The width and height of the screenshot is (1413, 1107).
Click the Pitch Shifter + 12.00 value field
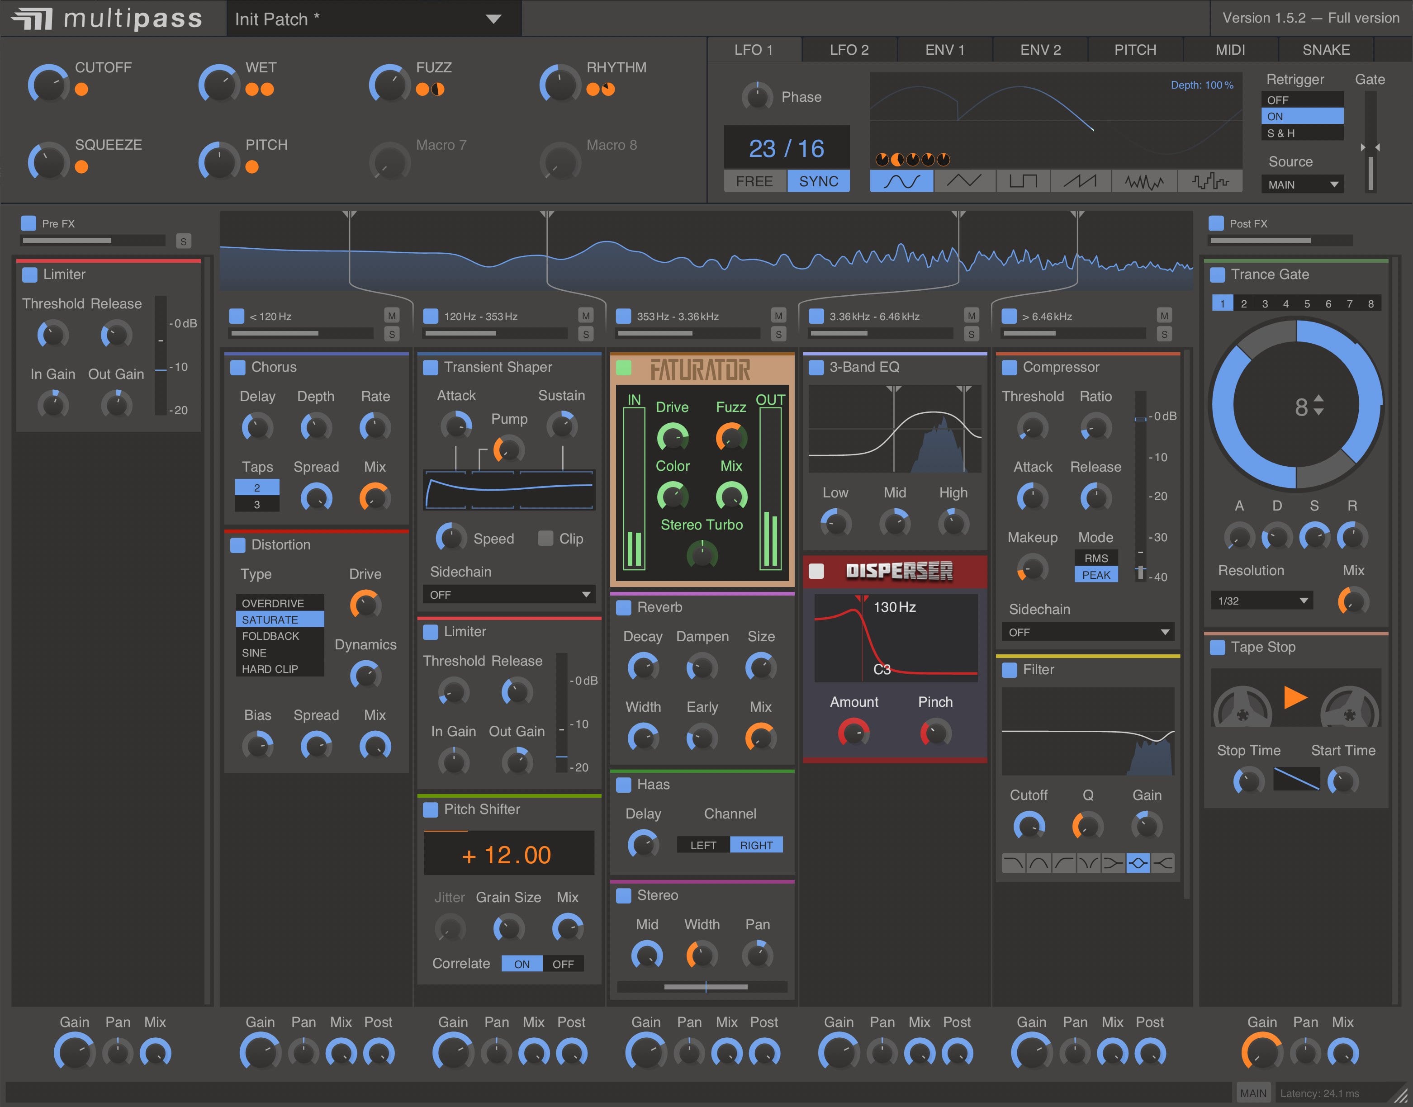coord(509,854)
